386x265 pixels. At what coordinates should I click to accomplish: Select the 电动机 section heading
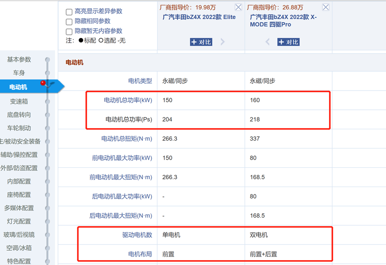75,62
